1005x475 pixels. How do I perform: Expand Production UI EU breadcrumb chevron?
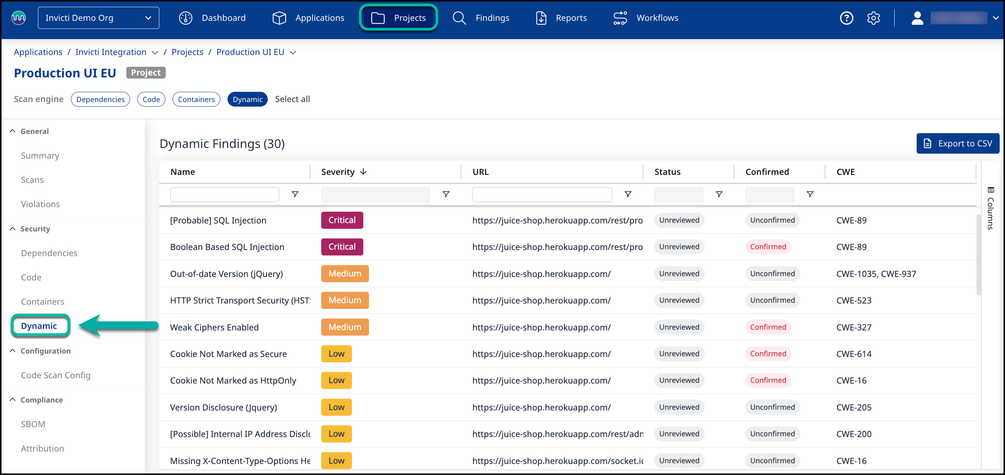pyautogui.click(x=294, y=52)
